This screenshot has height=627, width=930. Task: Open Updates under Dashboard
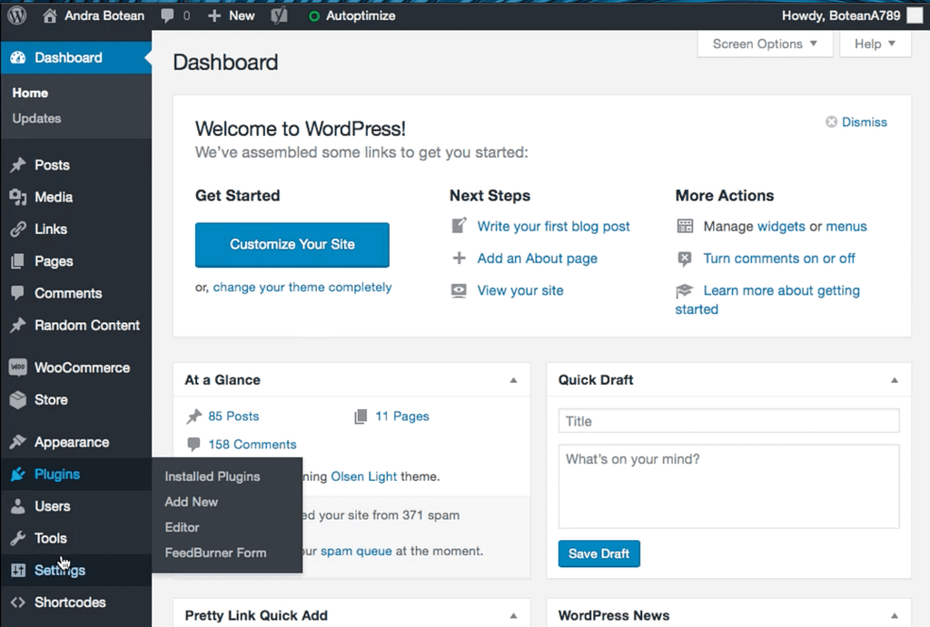pyautogui.click(x=36, y=119)
